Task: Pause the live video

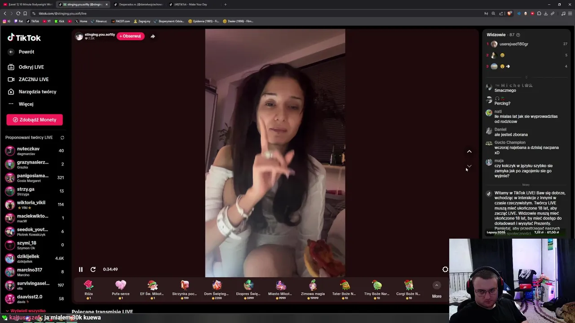Action: coord(80,269)
